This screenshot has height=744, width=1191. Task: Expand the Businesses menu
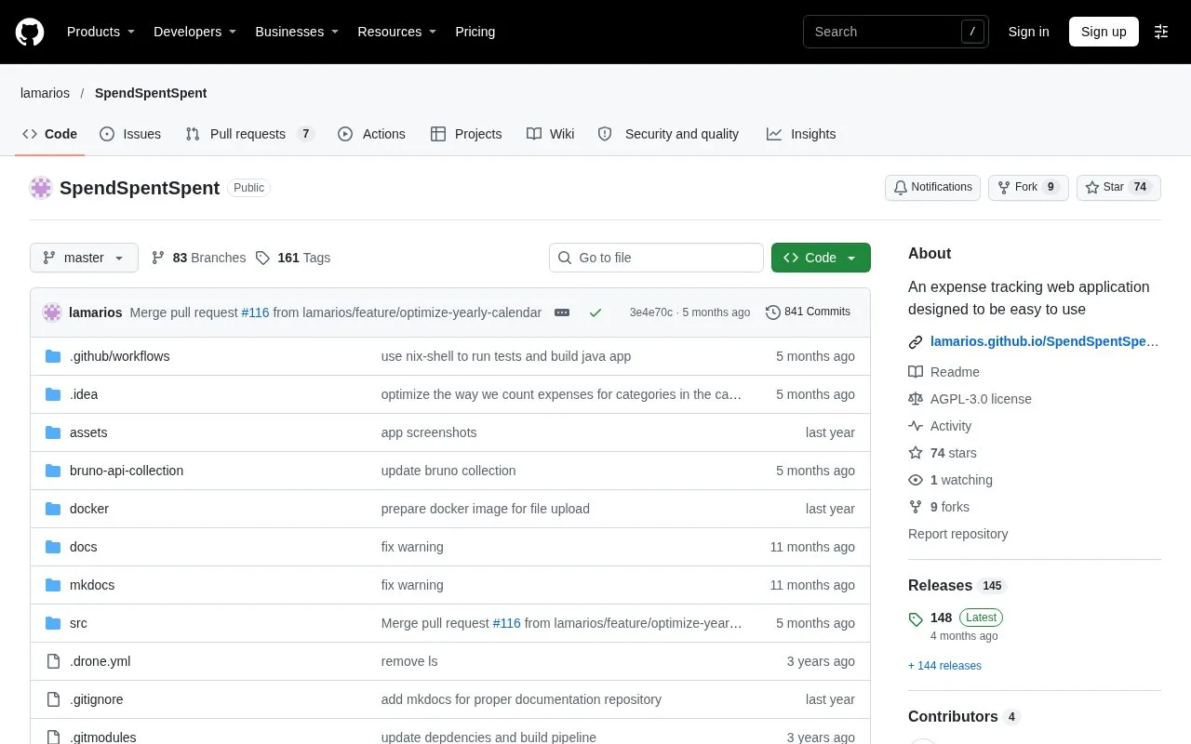[297, 32]
